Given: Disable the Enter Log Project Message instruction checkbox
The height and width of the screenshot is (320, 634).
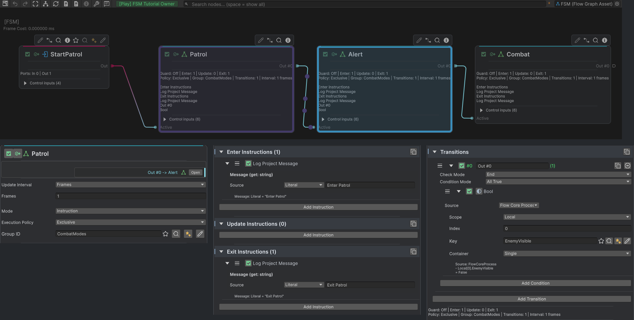Looking at the screenshot, I should coord(248,163).
